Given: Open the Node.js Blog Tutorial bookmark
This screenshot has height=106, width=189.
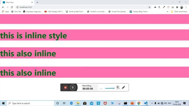Looking at the screenshot, I should point(139,11).
